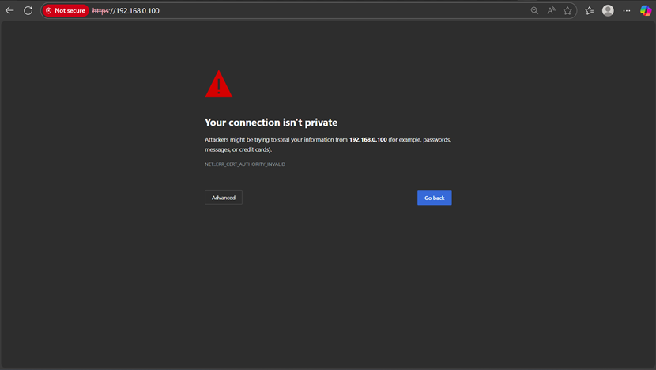
Task: Select the heading Your connection isn't private
Action: 271,123
